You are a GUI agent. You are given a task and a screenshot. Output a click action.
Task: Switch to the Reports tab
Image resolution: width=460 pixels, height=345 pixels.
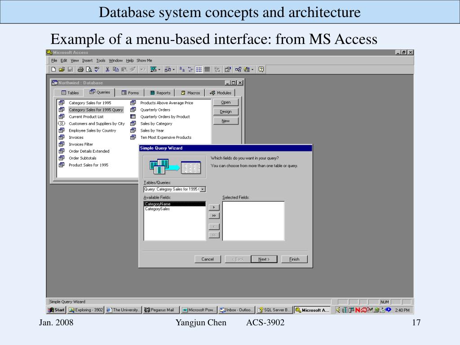click(160, 93)
